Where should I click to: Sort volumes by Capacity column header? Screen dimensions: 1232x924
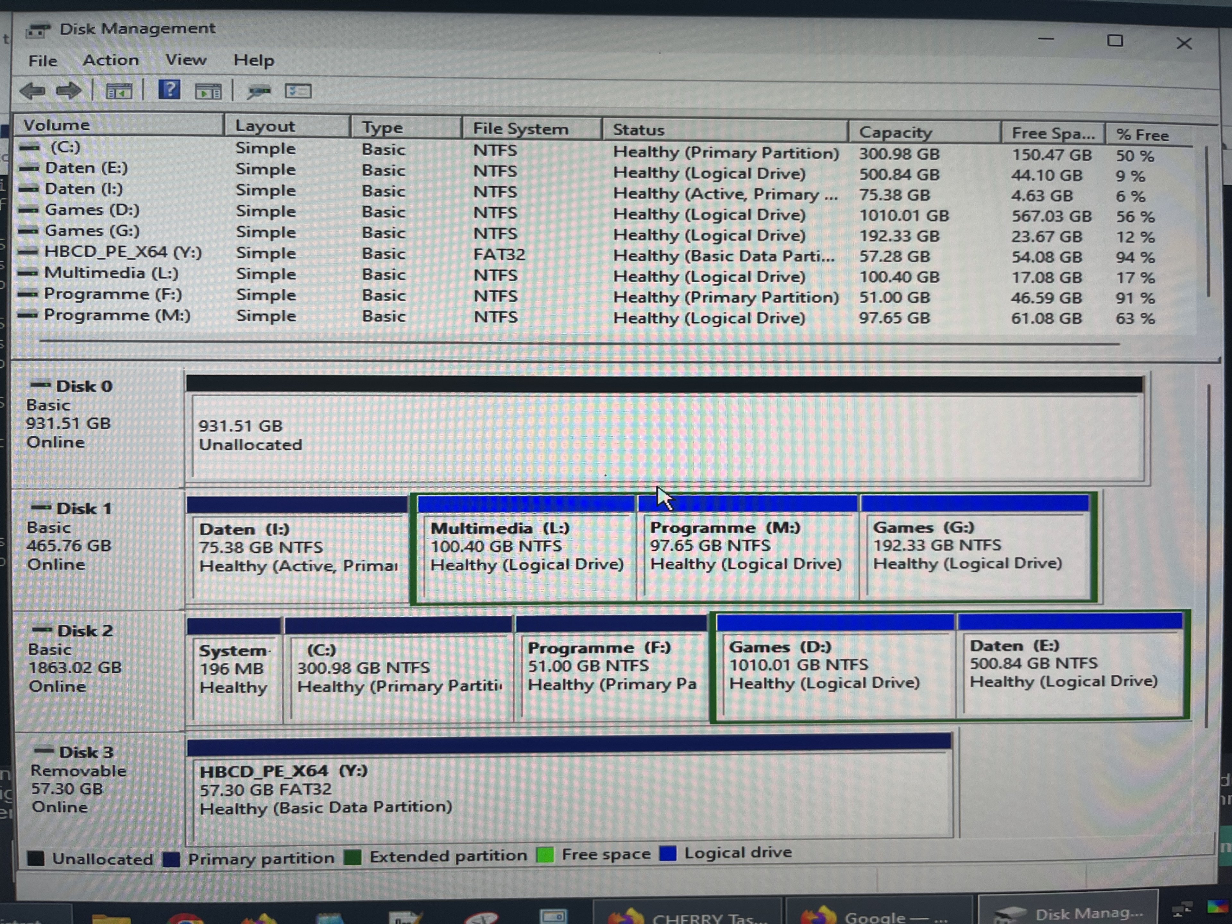895,132
